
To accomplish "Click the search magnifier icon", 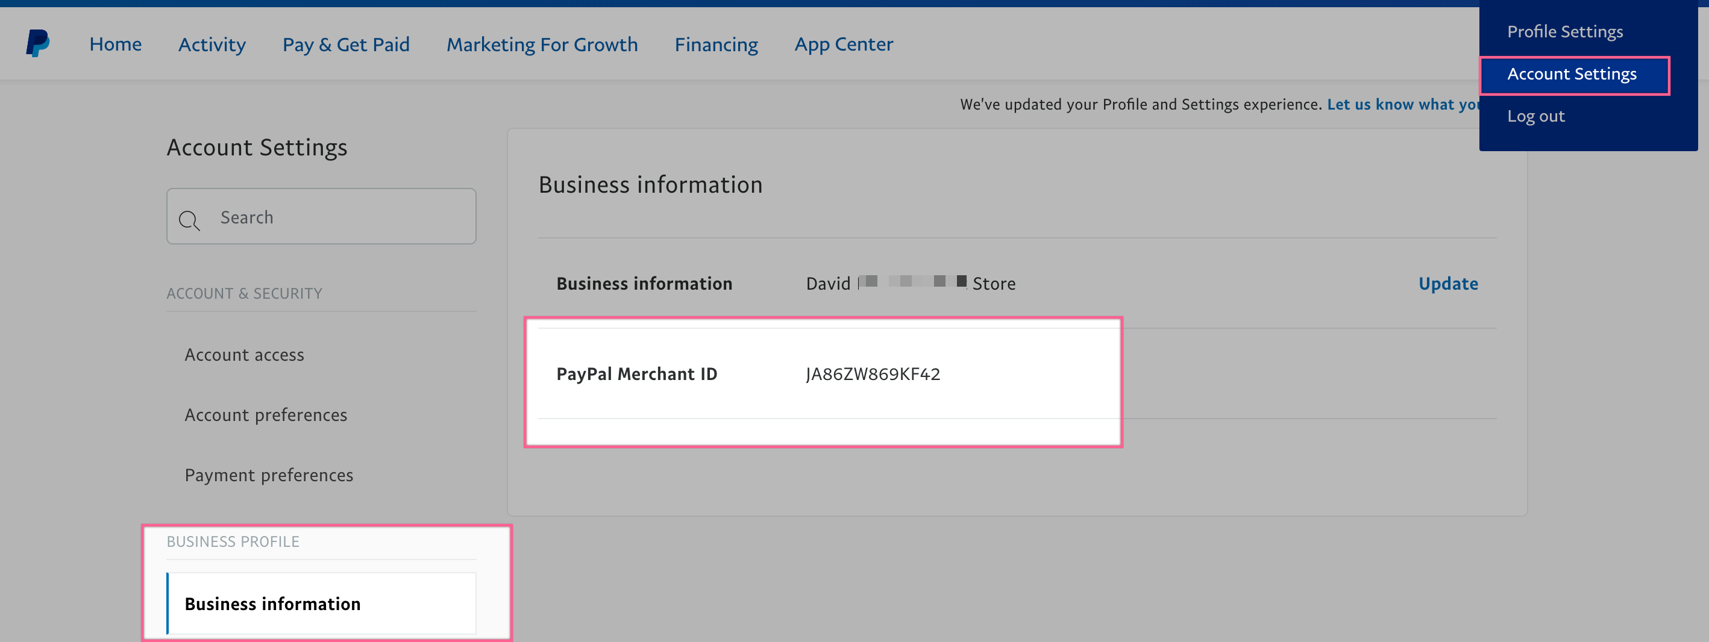I will coord(189,220).
